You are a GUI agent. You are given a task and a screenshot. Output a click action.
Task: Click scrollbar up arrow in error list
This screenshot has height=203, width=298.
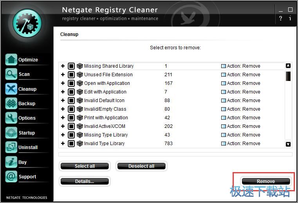point(288,66)
